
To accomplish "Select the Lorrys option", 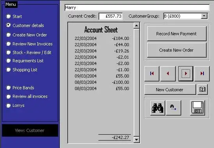I will pyautogui.click(x=15, y=105).
